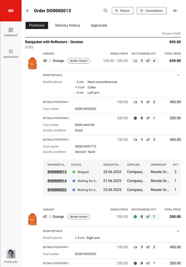Click the article number 0185
This screenshot has width=186, height=267.
point(29,47)
